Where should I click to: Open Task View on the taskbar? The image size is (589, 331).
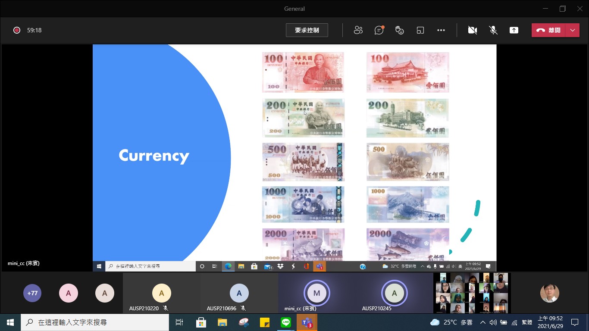[x=179, y=322]
